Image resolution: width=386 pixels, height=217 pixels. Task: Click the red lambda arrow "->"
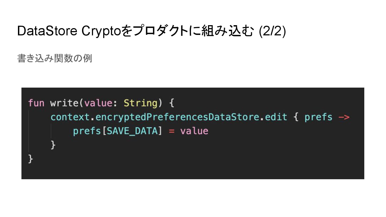[344, 117]
